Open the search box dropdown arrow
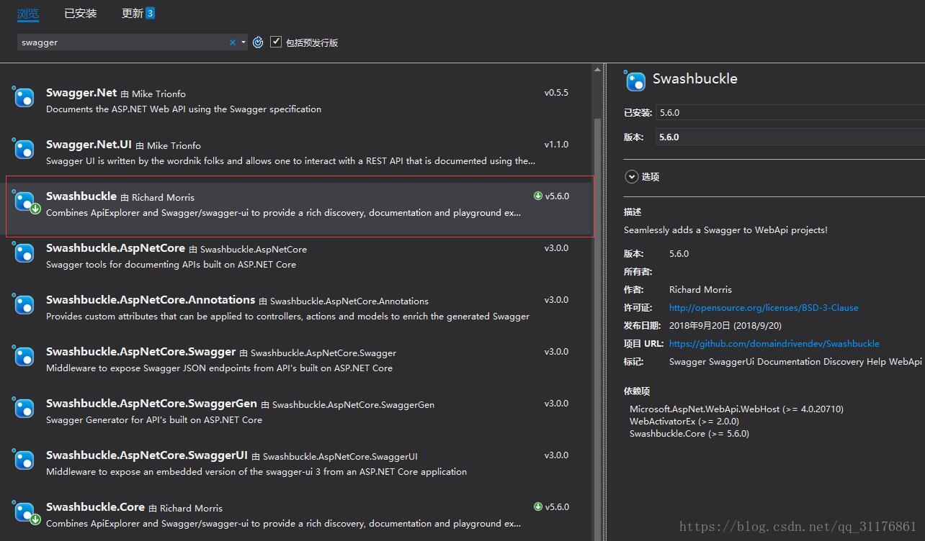 (243, 42)
